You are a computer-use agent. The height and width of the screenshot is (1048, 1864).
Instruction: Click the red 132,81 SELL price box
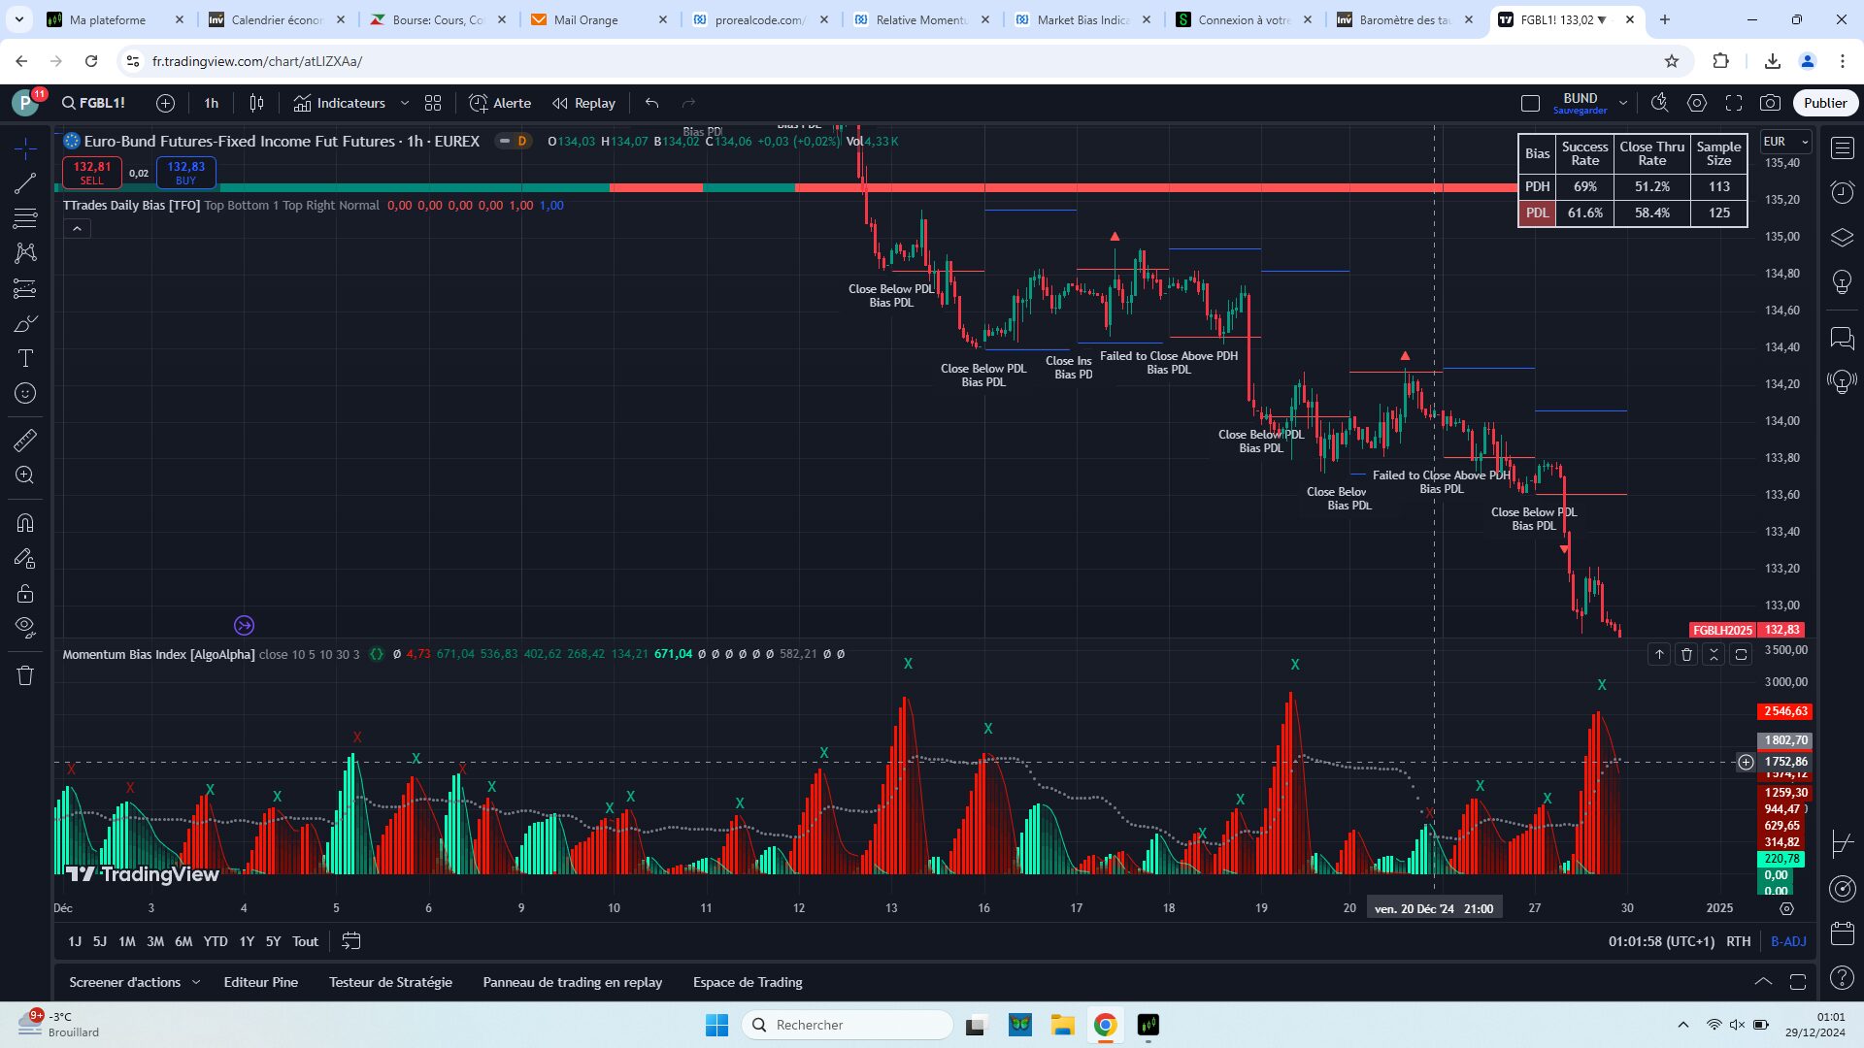92,172
